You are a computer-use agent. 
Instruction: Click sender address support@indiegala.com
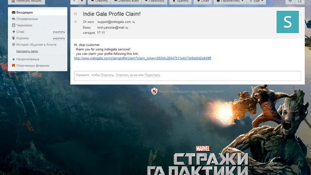pos(114,22)
